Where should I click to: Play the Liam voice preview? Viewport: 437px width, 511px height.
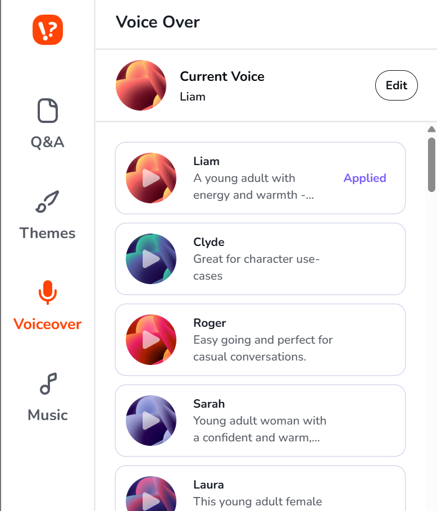[151, 178]
